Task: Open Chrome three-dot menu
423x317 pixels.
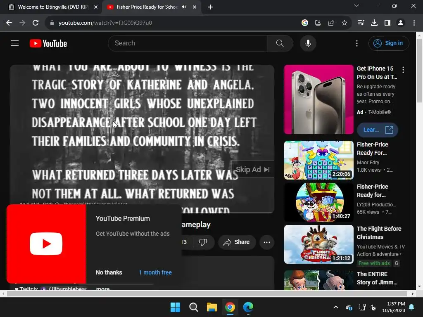Action: pos(414,23)
